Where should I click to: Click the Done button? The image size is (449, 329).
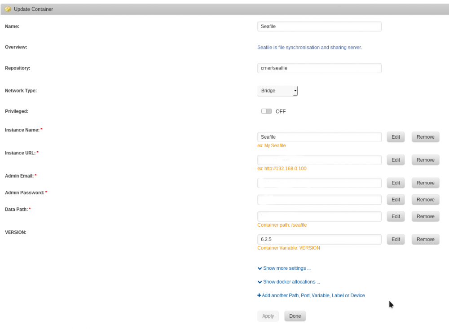[x=295, y=316]
